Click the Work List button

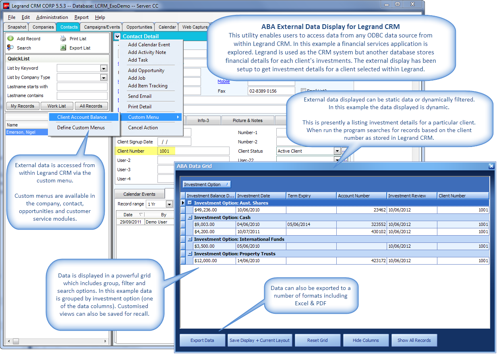pos(57,106)
